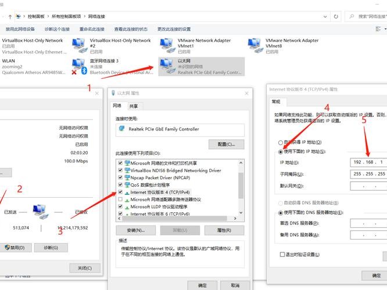Uncheck QoS 数据包计划程序 checkbox

point(120,184)
